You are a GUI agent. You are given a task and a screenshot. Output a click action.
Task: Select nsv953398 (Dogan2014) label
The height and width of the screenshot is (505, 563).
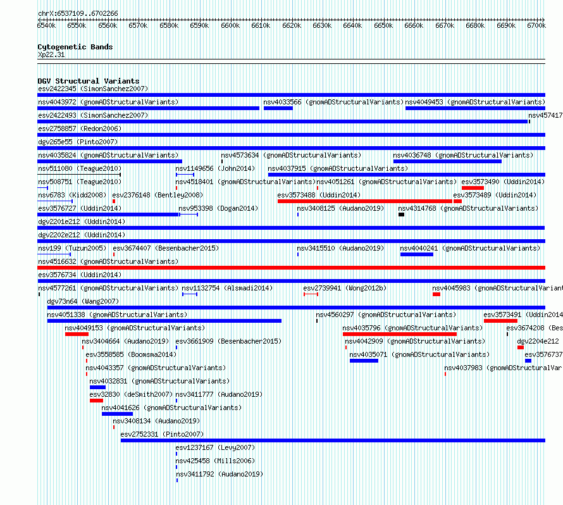coord(218,208)
